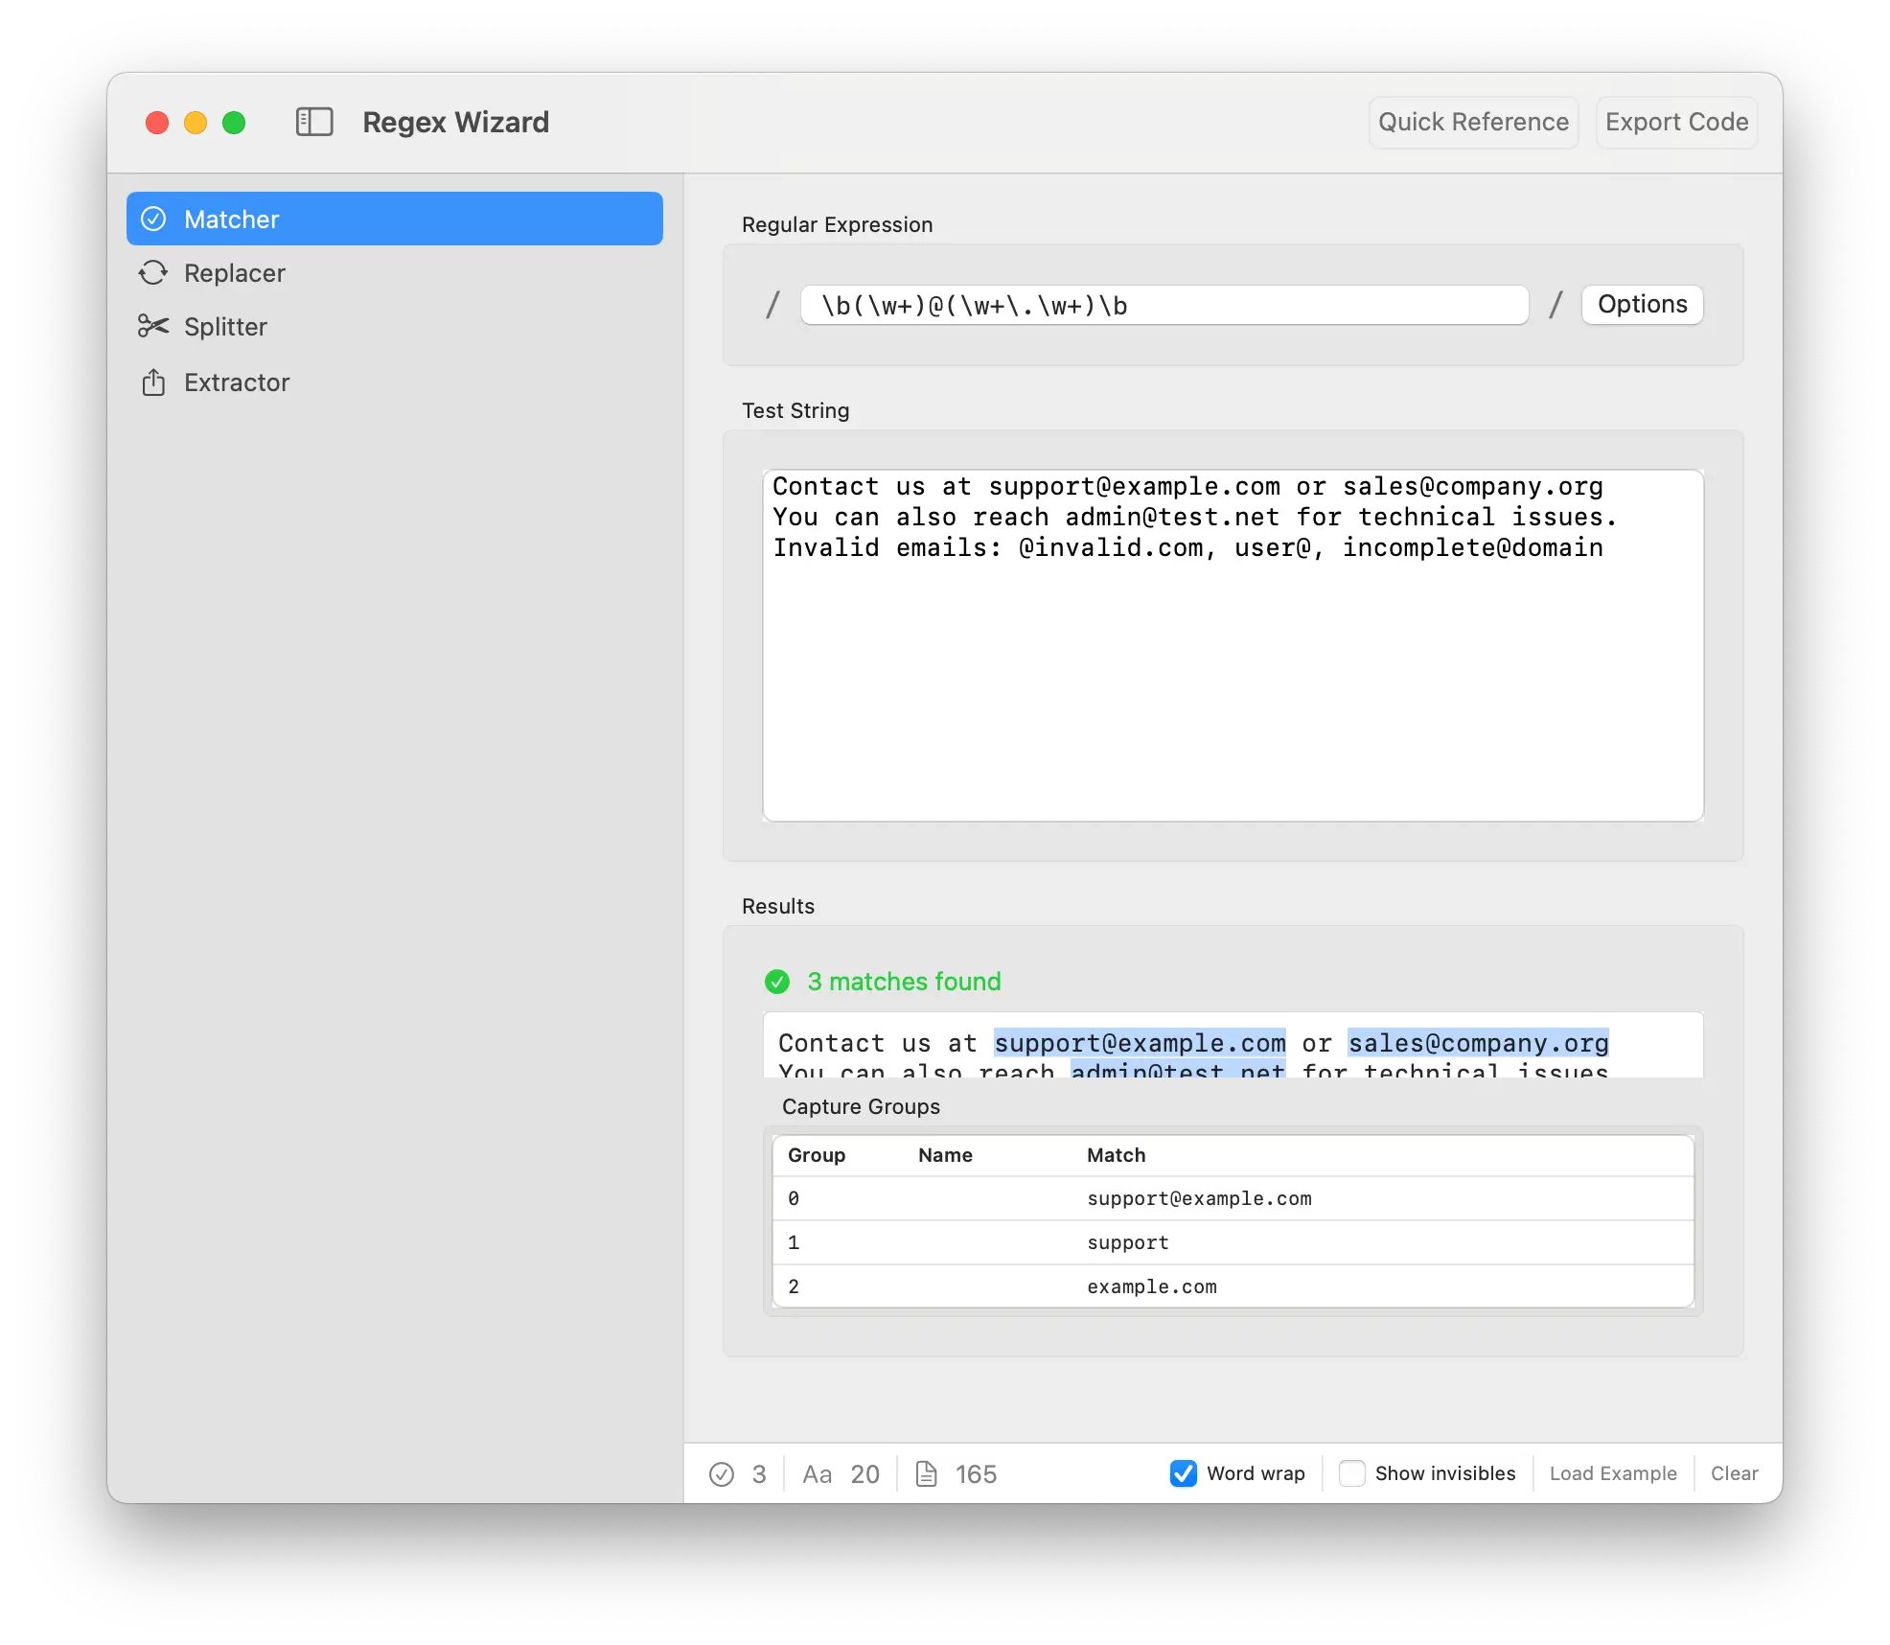
Task: Click Load Example in the status bar
Action: (1613, 1473)
